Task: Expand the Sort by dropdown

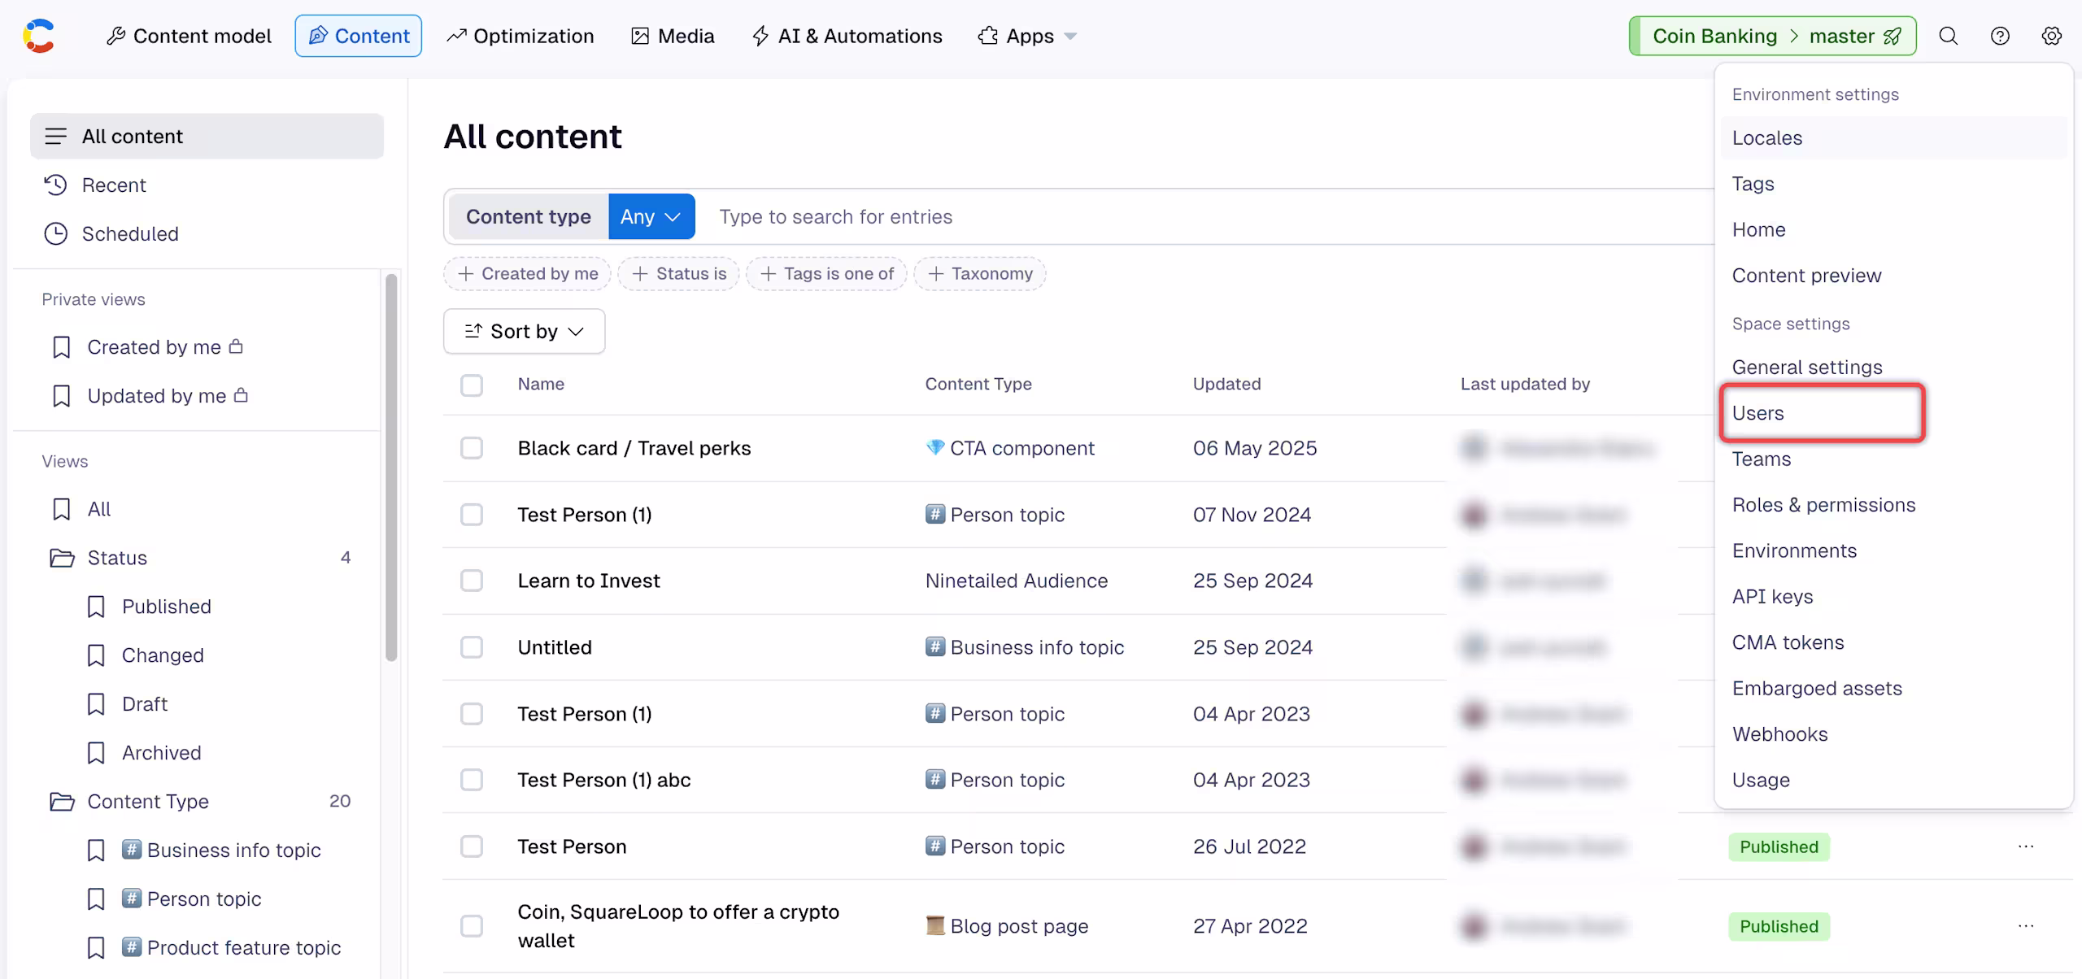Action: point(524,331)
